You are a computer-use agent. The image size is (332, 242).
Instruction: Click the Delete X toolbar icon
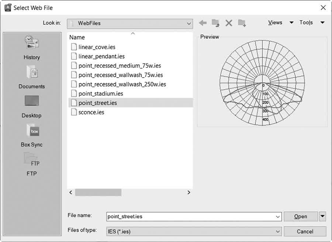pos(229,23)
